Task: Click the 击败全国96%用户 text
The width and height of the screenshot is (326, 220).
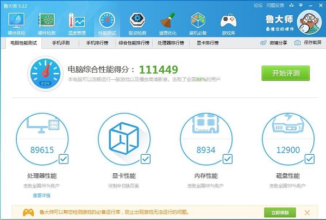Action: 41,186
